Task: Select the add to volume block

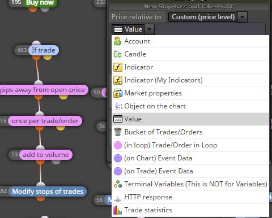Action: pyautogui.click(x=46, y=155)
